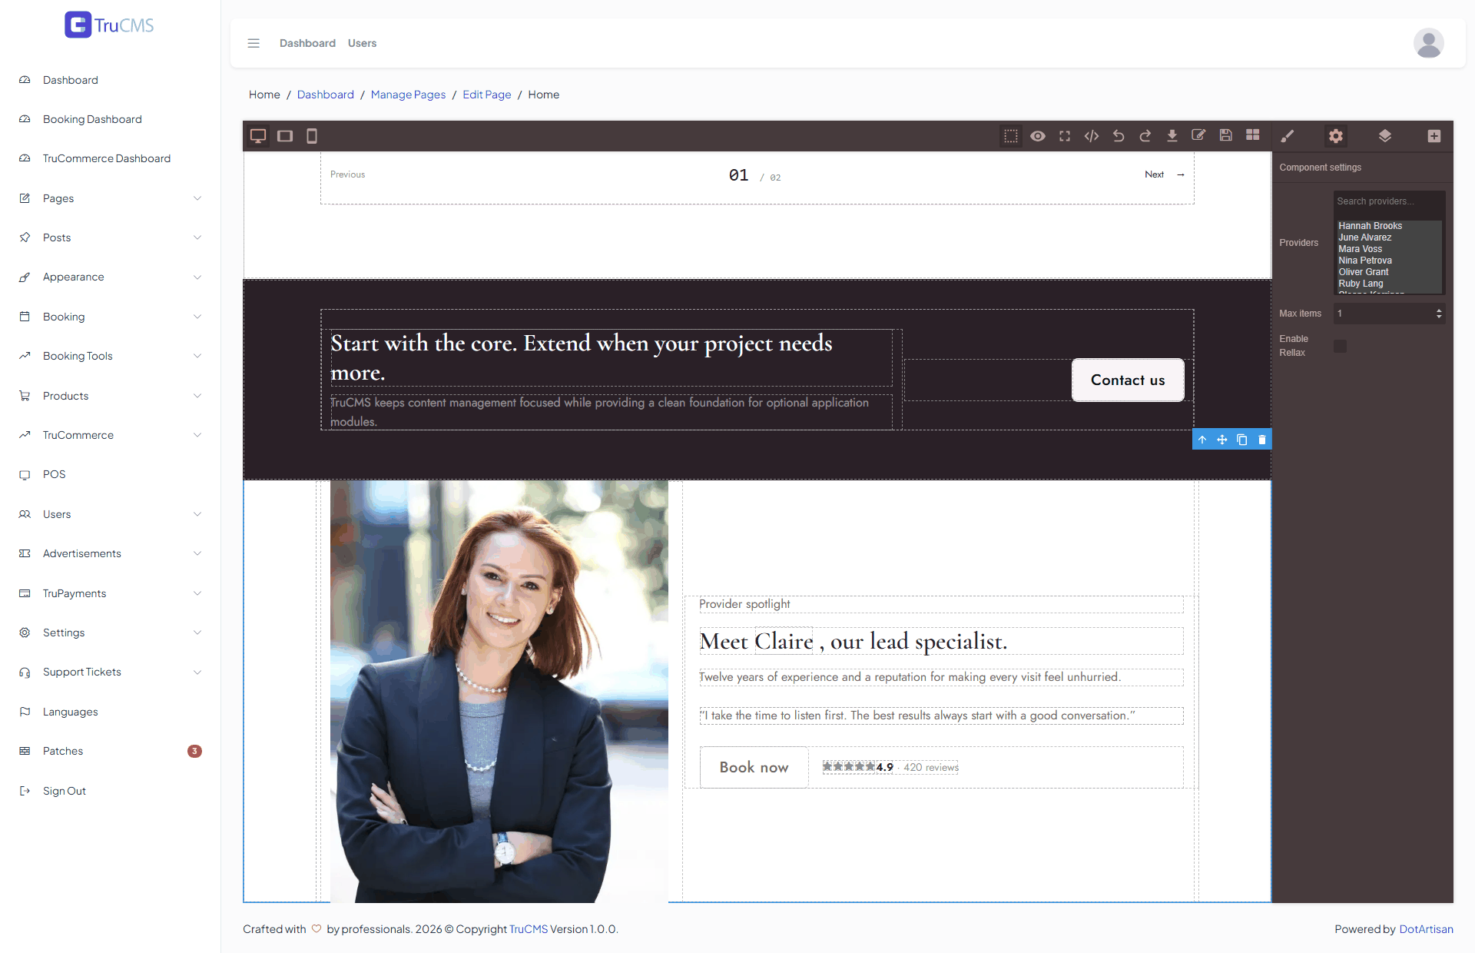Select Nina Petrova in providers list

(x=1389, y=261)
